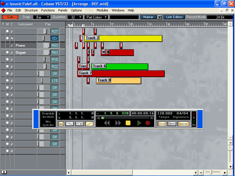Click the Piano track pan slider
This screenshot has width=235, height=176.
coord(47,45)
